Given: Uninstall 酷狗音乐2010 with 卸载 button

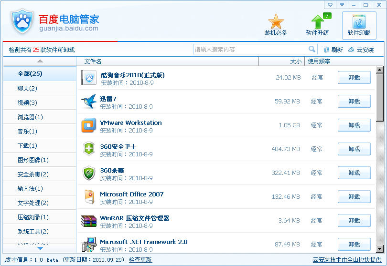Looking at the screenshot, I should 354,77.
